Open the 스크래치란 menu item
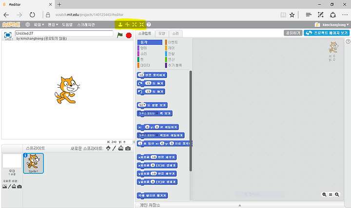351x208 pixels. pos(86,25)
